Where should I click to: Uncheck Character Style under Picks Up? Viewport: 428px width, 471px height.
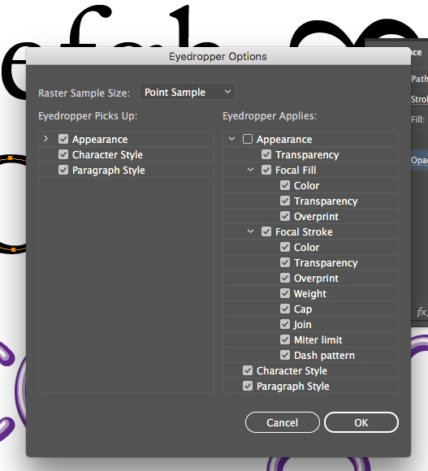(x=63, y=154)
